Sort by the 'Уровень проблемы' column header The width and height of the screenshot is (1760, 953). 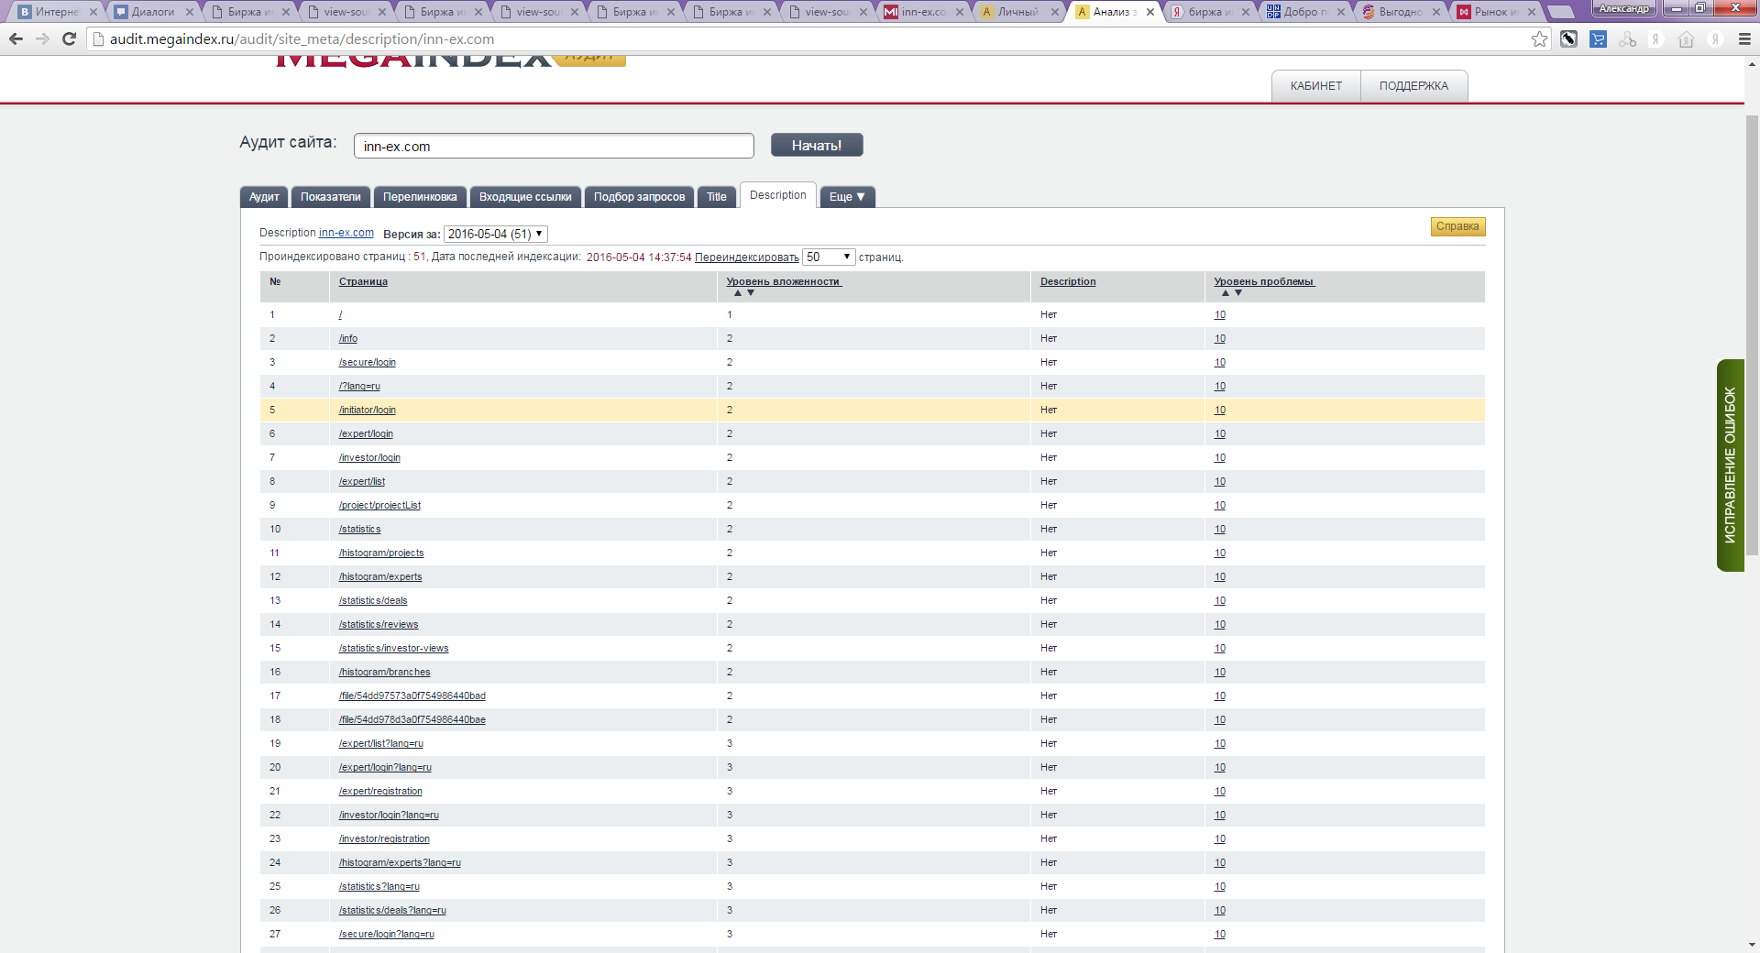pos(1264,282)
